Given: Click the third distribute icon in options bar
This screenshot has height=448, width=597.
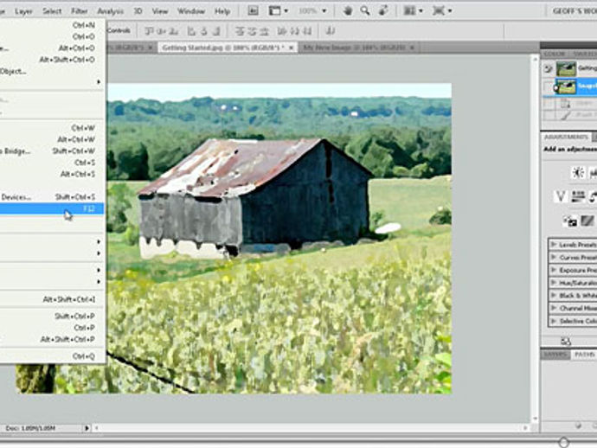Looking at the screenshot, I should coord(264,31).
